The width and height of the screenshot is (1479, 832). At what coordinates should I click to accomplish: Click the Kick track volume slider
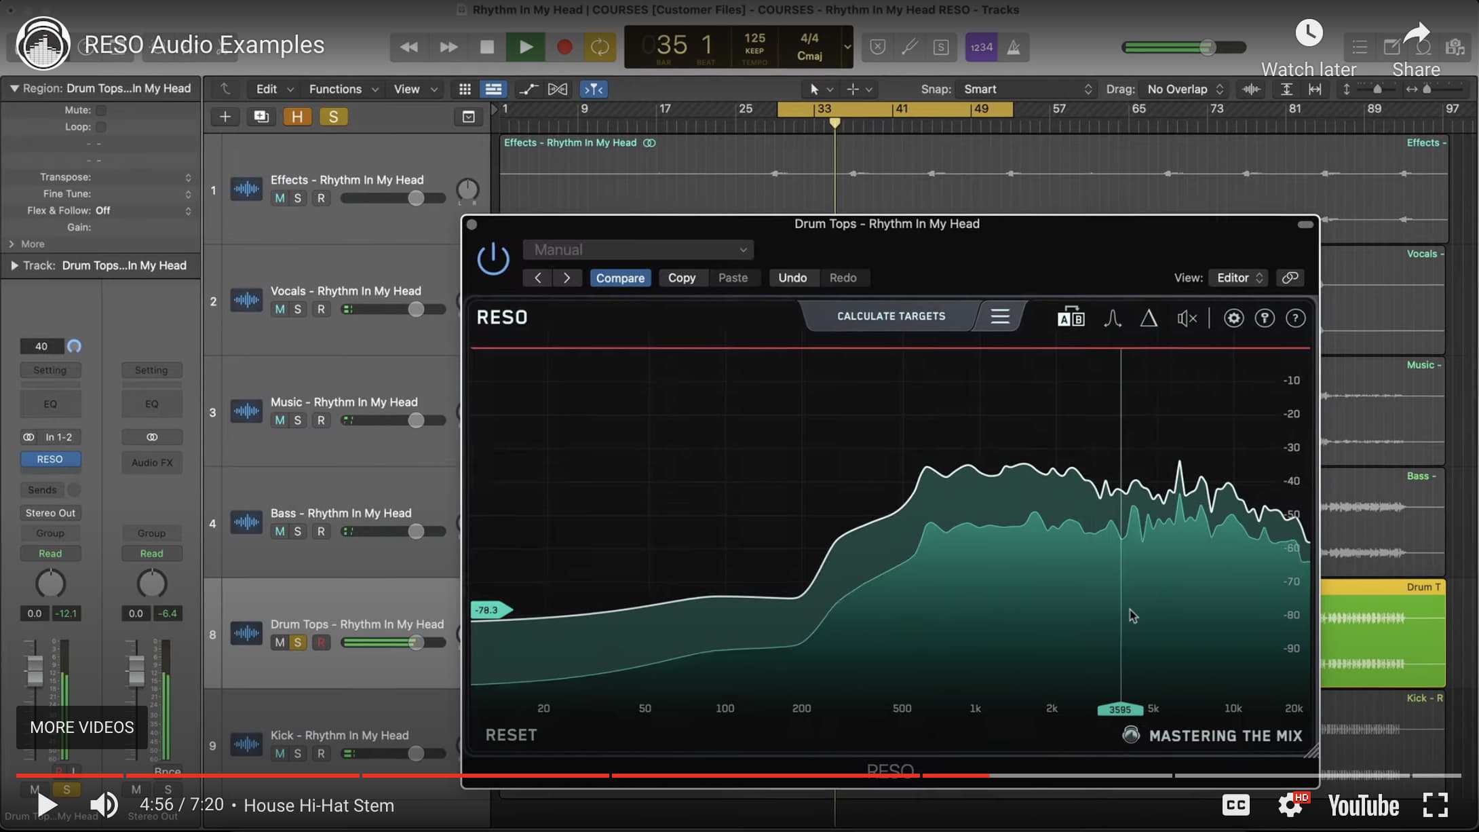pos(393,753)
